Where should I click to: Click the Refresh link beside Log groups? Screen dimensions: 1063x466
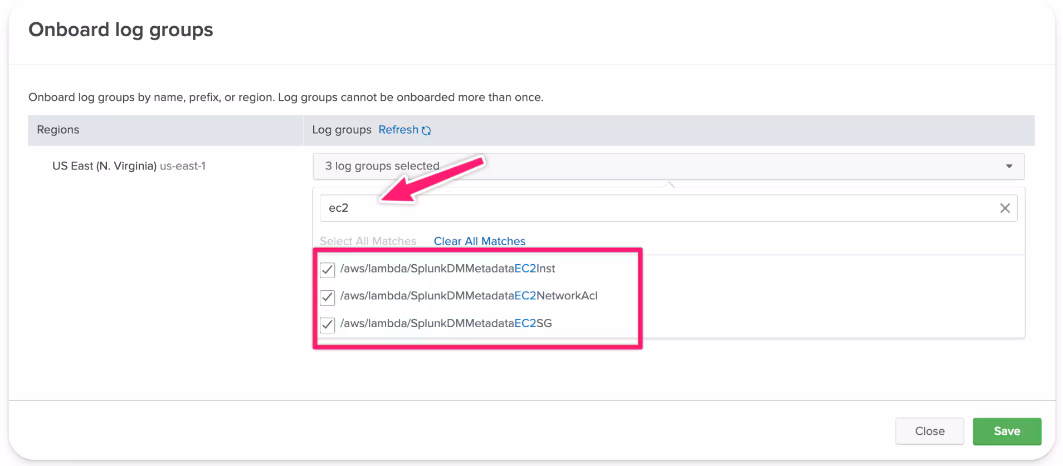click(398, 130)
